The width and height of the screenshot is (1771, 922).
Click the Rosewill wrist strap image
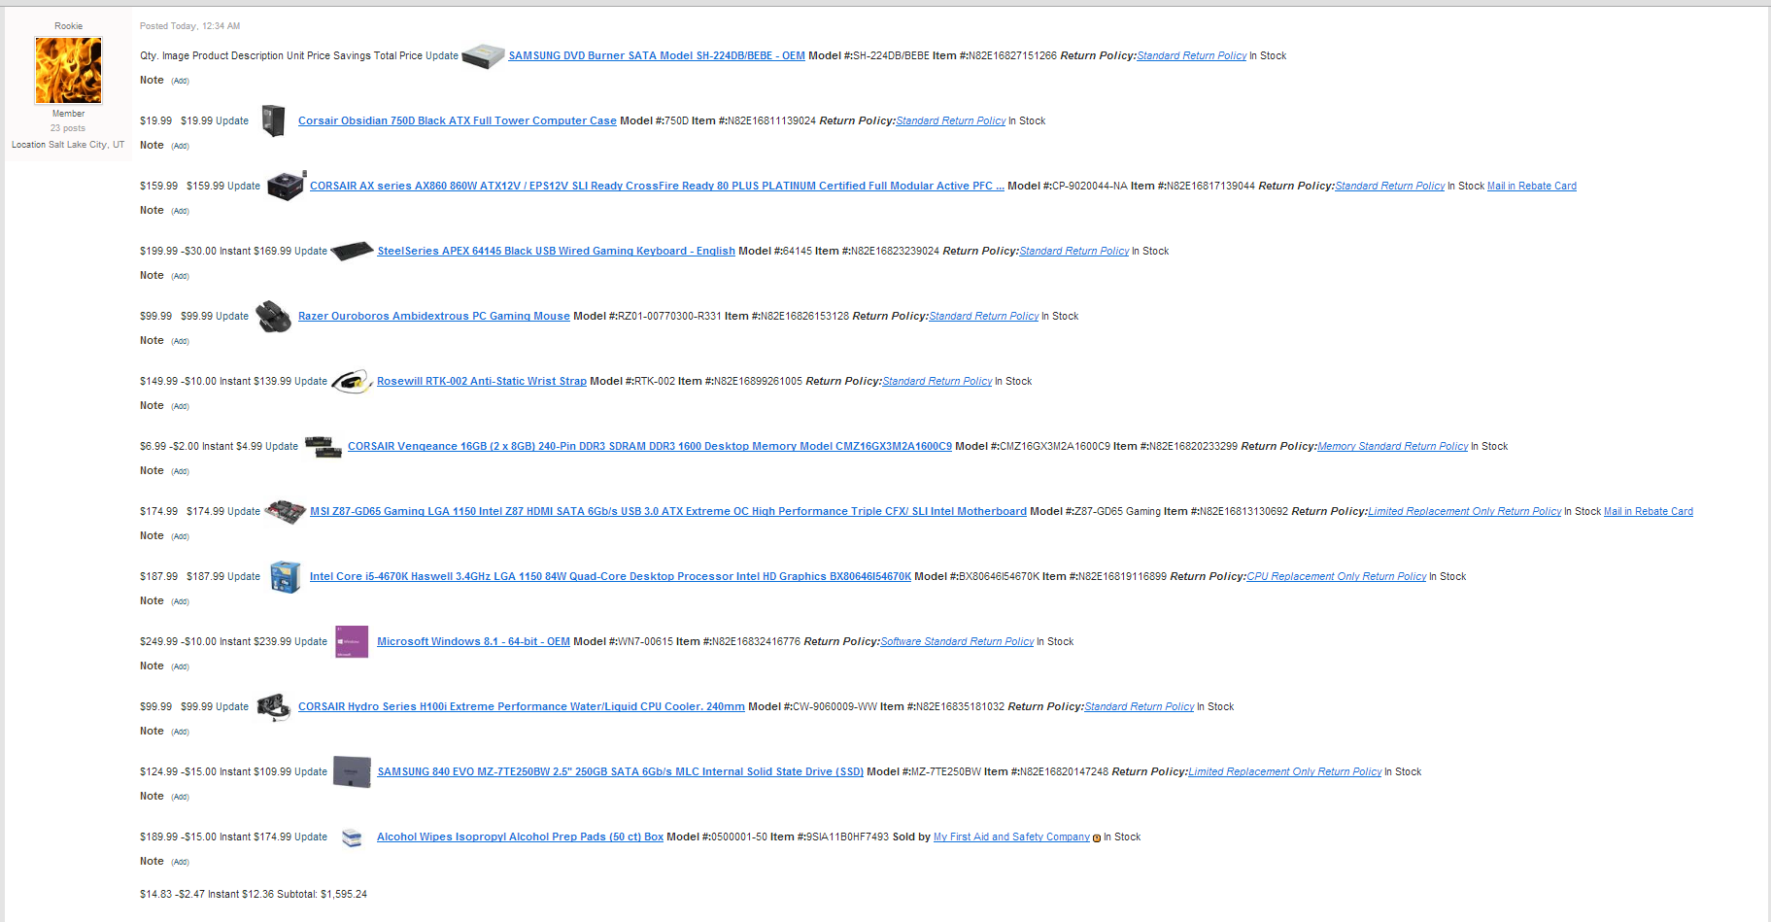pos(352,381)
